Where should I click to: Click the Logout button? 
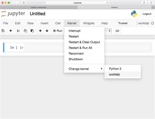click(x=147, y=14)
